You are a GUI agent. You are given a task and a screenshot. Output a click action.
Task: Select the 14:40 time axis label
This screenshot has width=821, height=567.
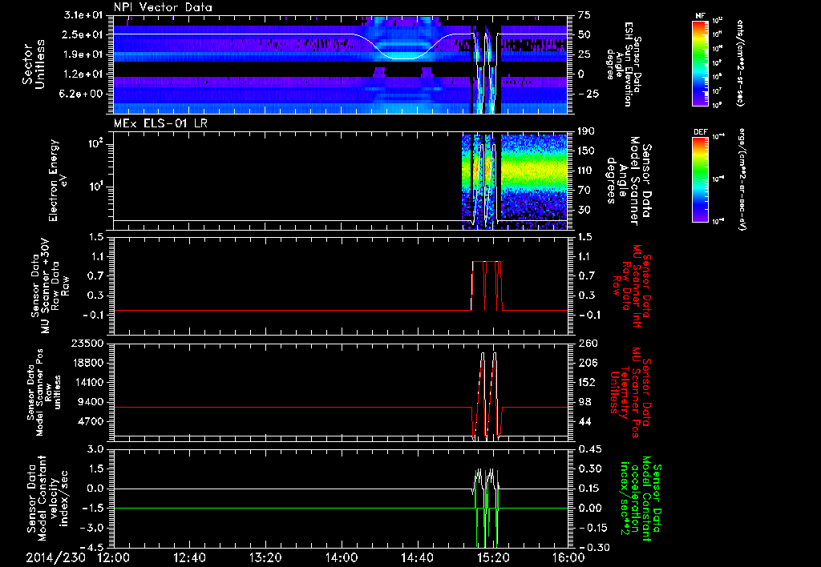(x=417, y=557)
